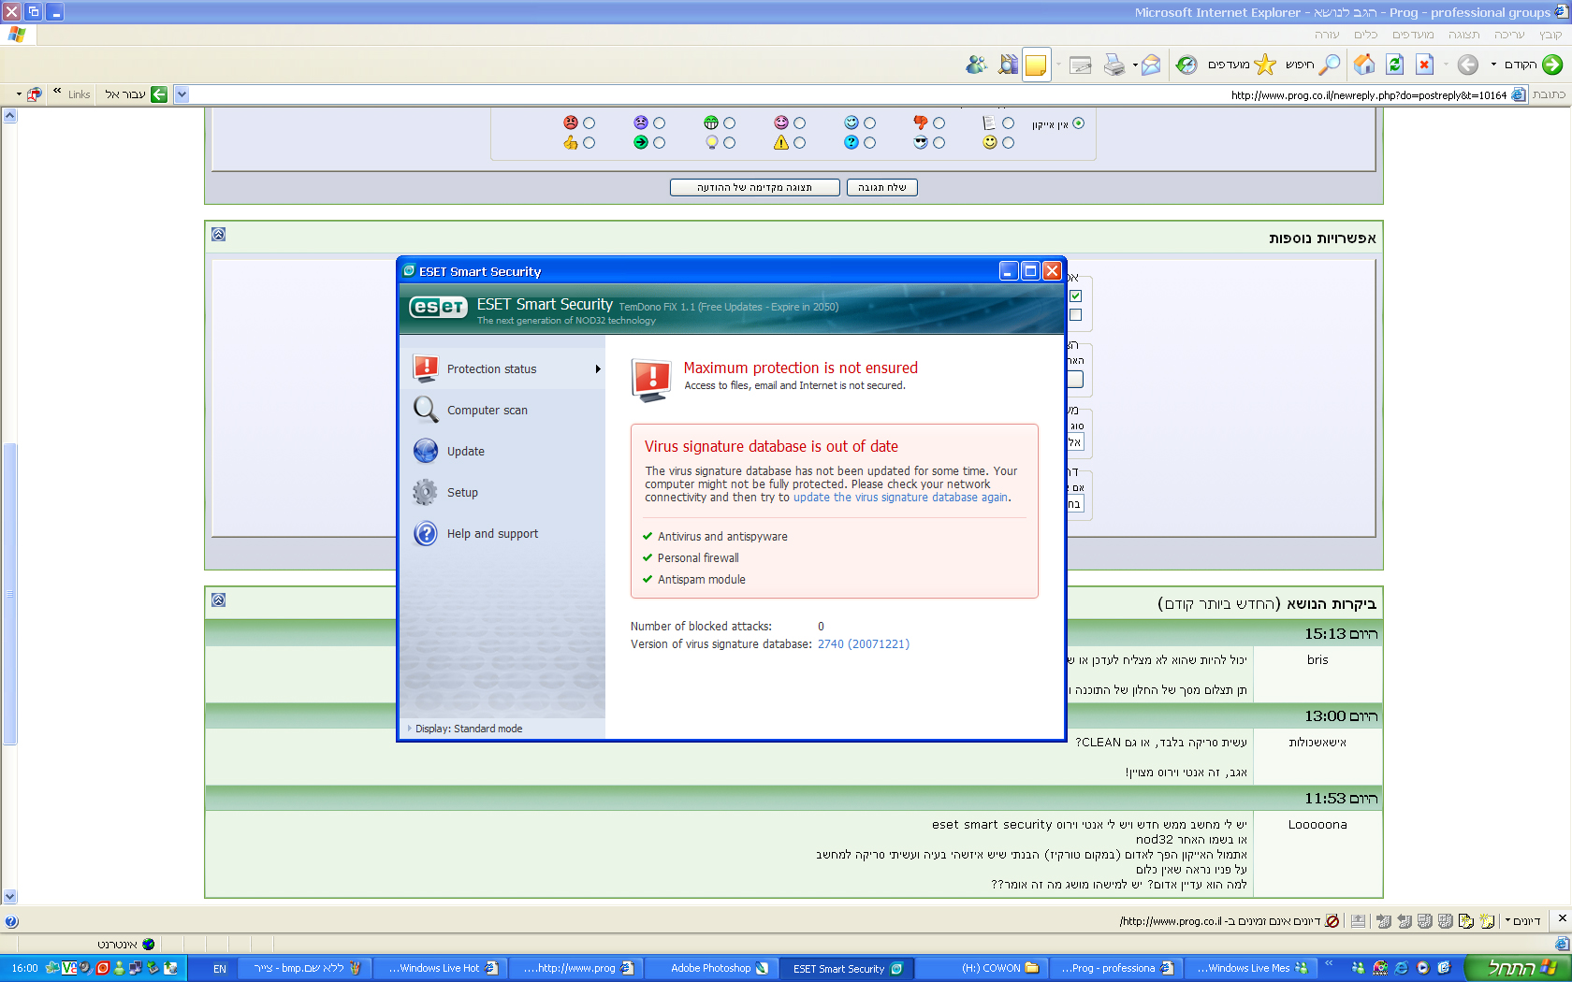
Task: Click page scrollbar down arrow
Action: click(9, 896)
